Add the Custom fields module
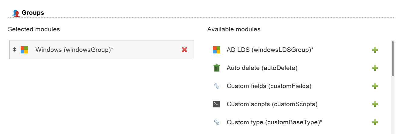403x134 pixels. pos(375,86)
